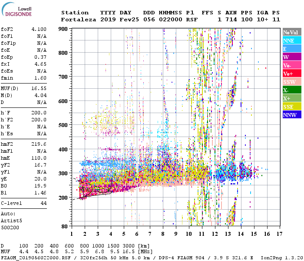Click the 3000 km distance column header
The height and width of the screenshot is (261, 304).
tap(129, 246)
